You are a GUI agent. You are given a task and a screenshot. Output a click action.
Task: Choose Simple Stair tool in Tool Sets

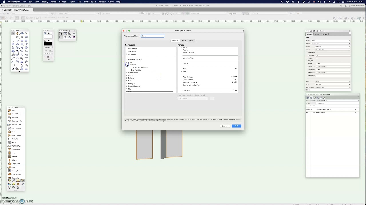pyautogui.click(x=16, y=164)
